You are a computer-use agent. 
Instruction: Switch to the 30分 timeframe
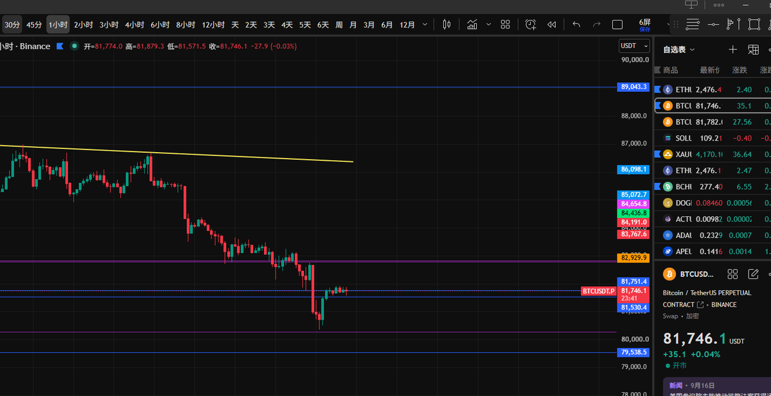click(12, 24)
